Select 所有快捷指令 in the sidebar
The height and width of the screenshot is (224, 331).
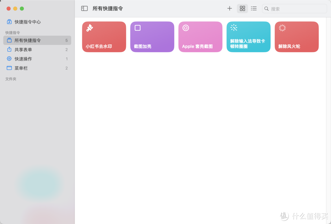click(37, 40)
